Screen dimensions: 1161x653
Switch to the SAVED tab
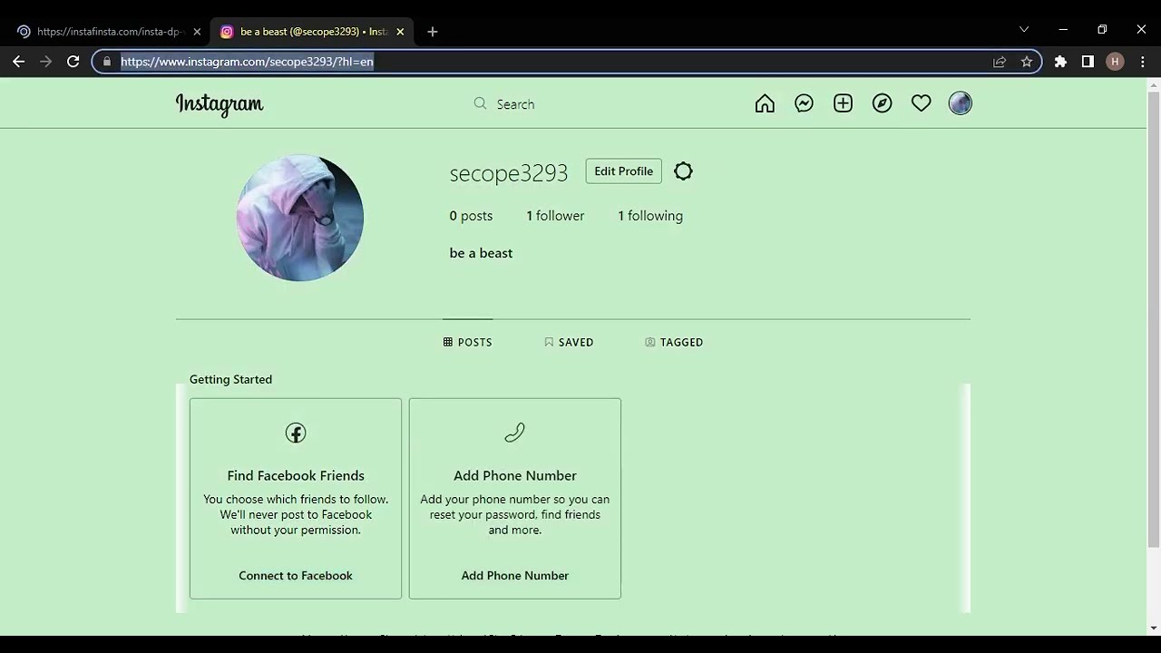point(569,342)
